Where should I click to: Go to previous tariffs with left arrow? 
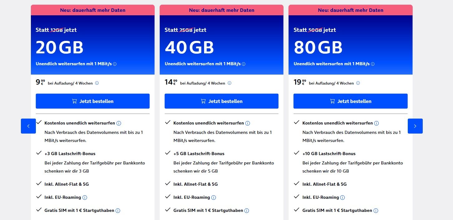(28, 126)
